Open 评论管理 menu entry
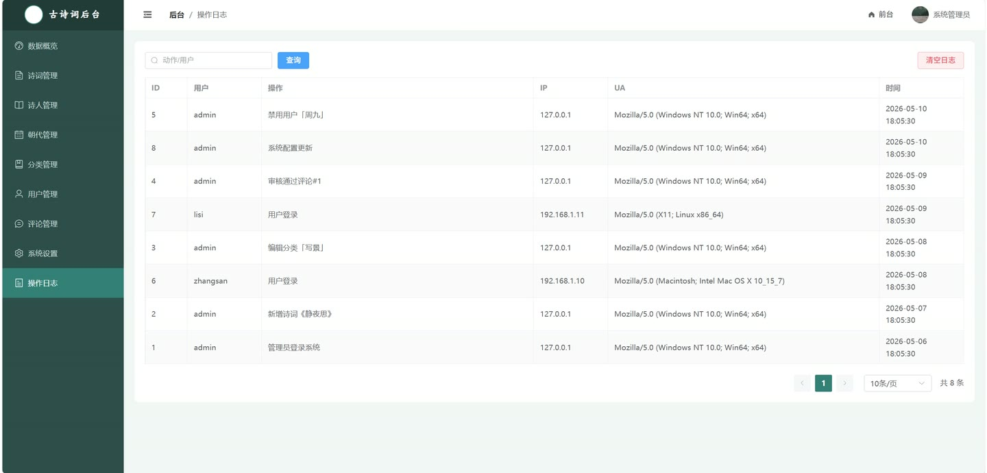 tap(63, 223)
